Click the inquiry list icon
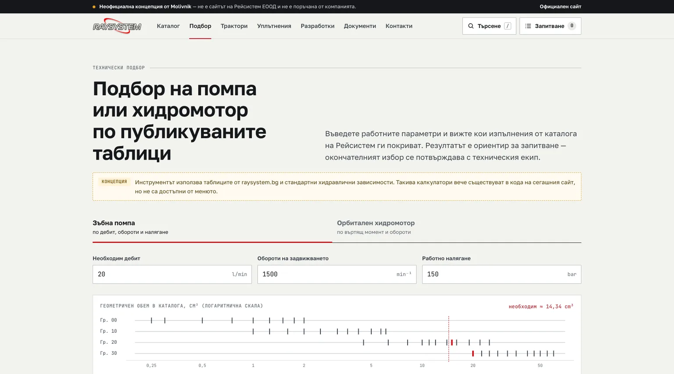The height and width of the screenshot is (374, 674). (x=528, y=26)
